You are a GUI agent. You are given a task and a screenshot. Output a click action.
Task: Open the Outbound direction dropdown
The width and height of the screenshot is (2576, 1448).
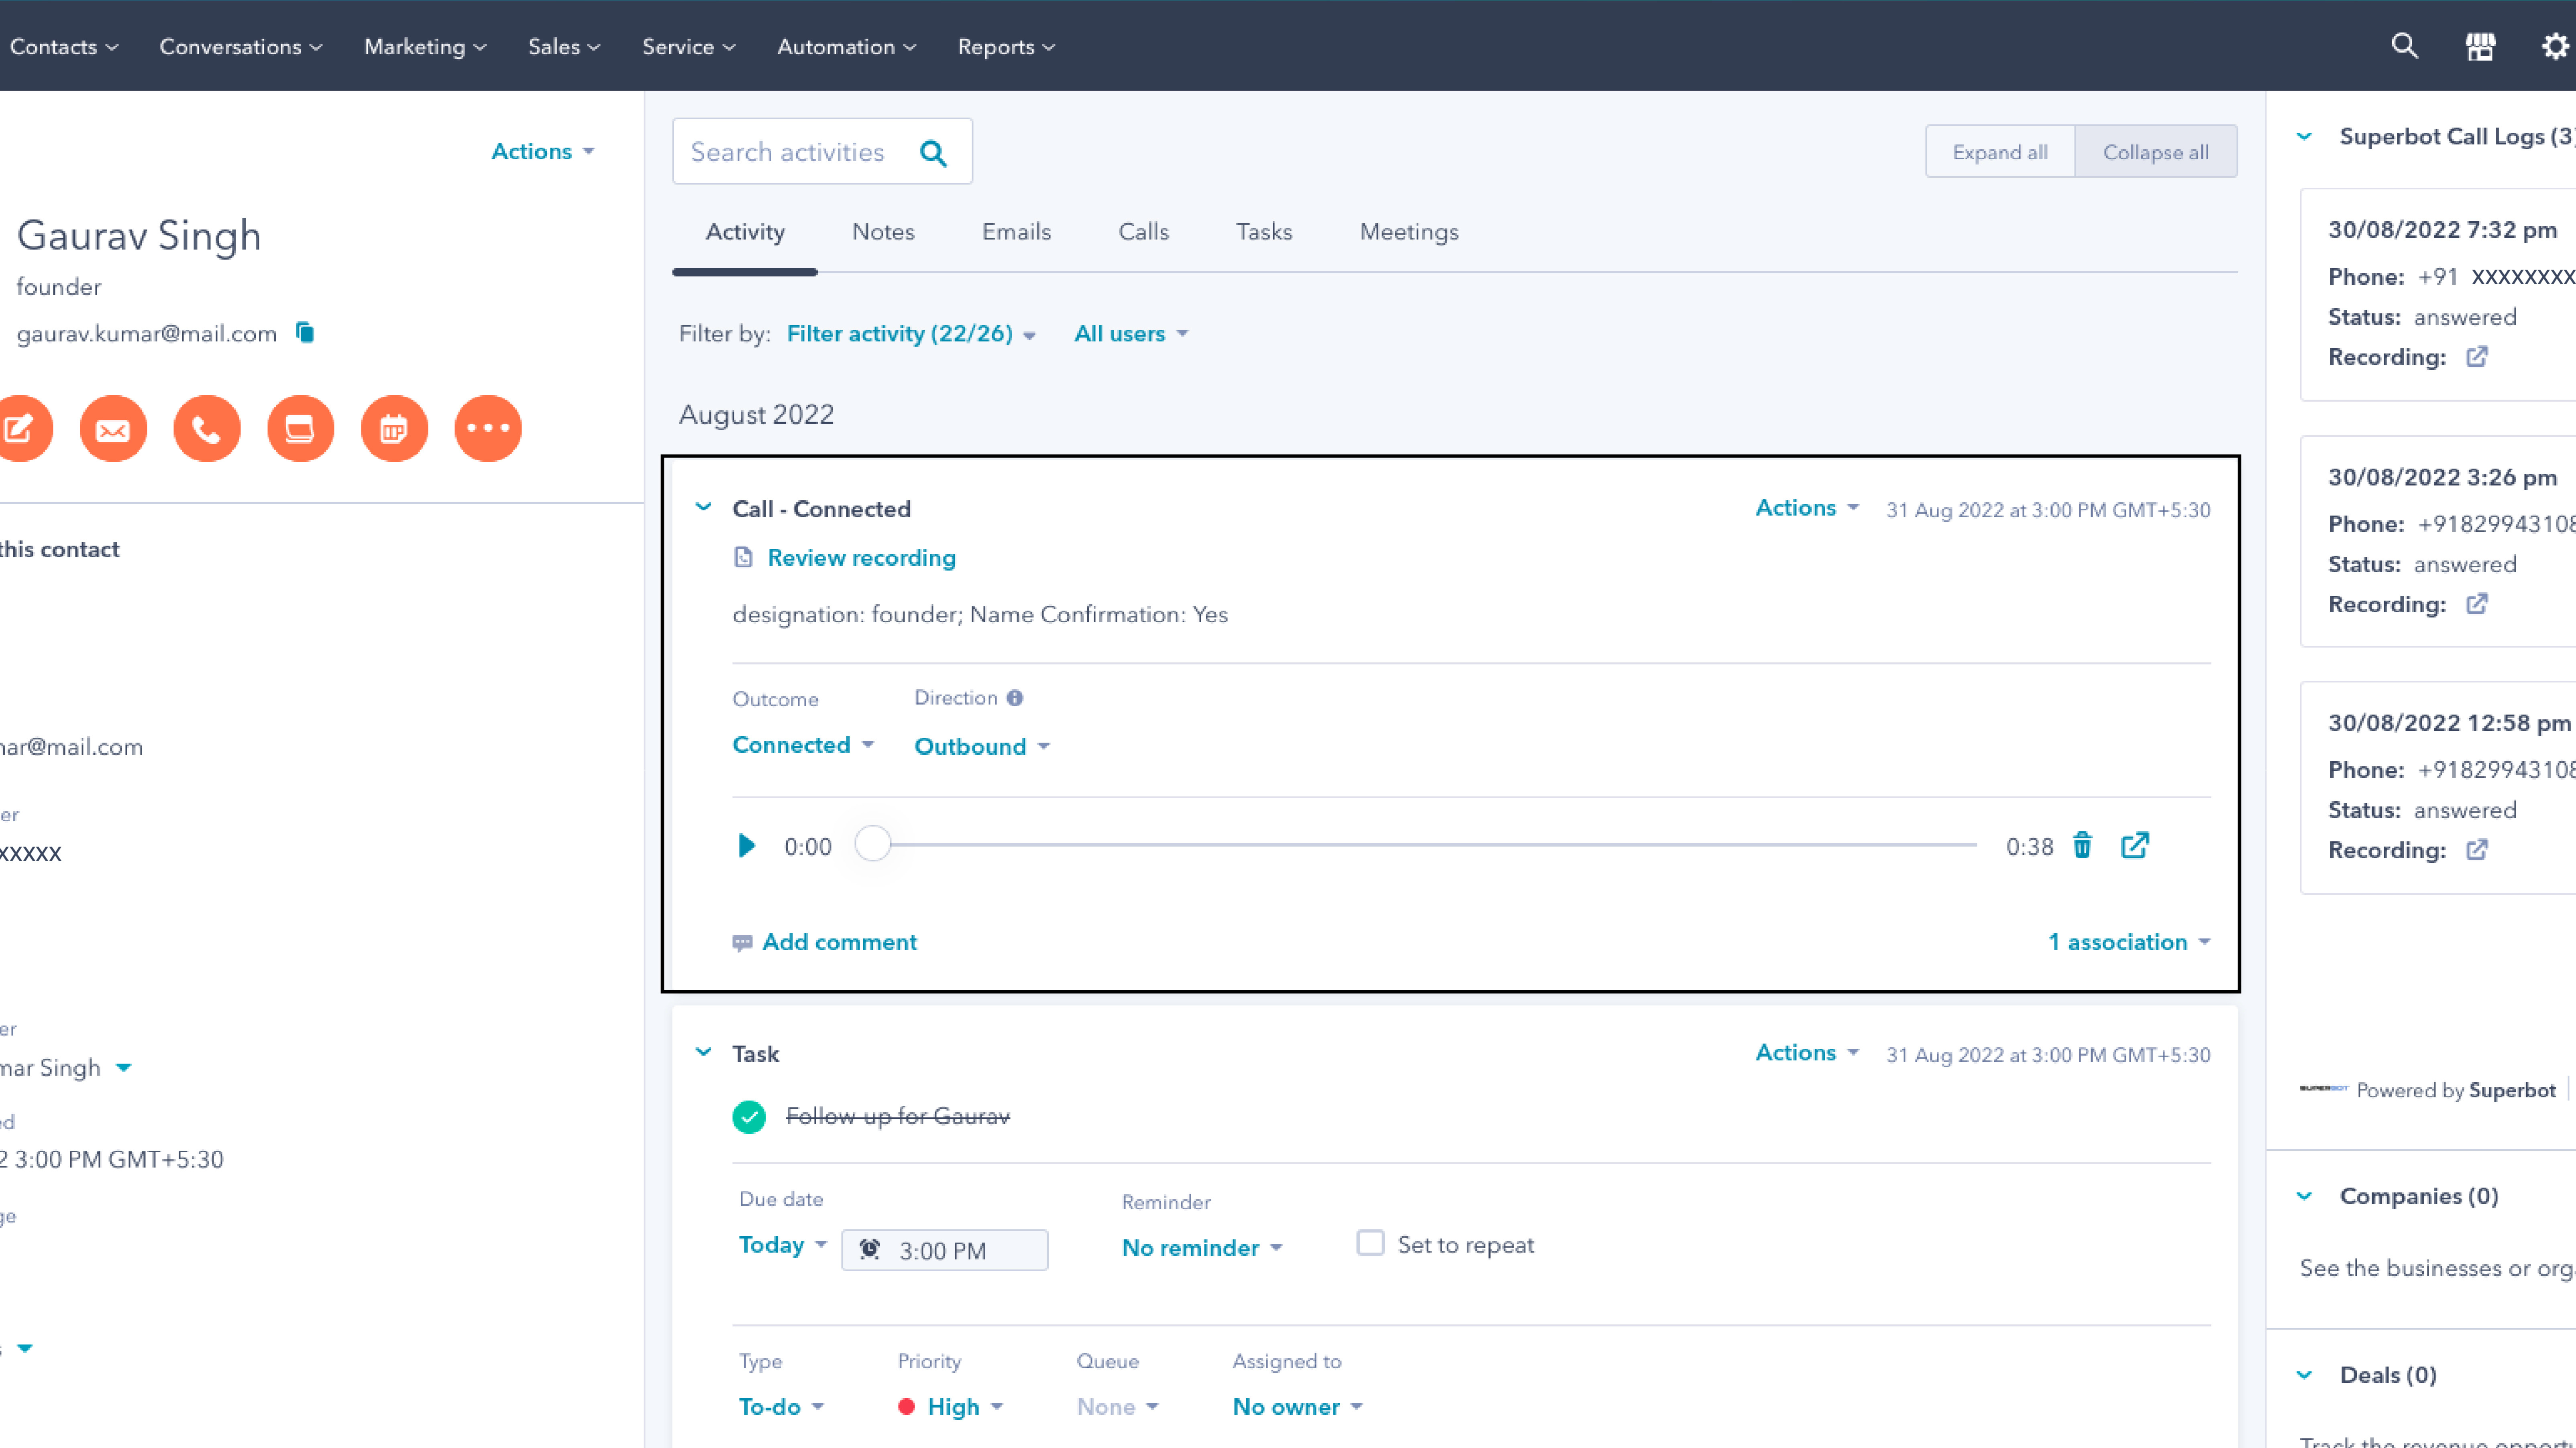click(x=981, y=747)
